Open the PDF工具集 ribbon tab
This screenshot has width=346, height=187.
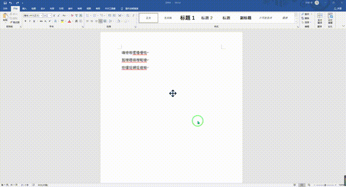click(x=110, y=9)
